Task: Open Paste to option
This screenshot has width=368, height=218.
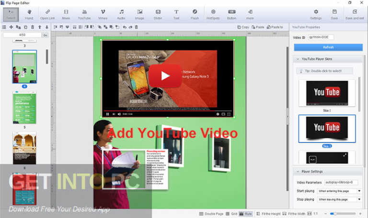Action: tap(275, 27)
